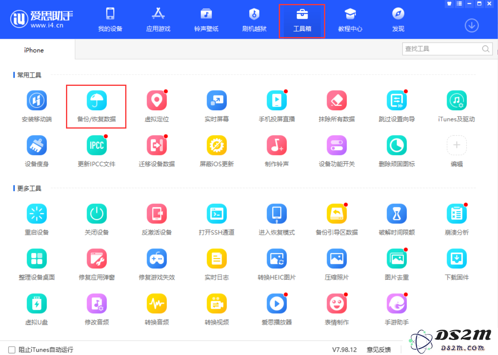Launch 删除顽固图标 tool
Image resolution: width=498 pixels, height=355 pixels.
coord(397,145)
